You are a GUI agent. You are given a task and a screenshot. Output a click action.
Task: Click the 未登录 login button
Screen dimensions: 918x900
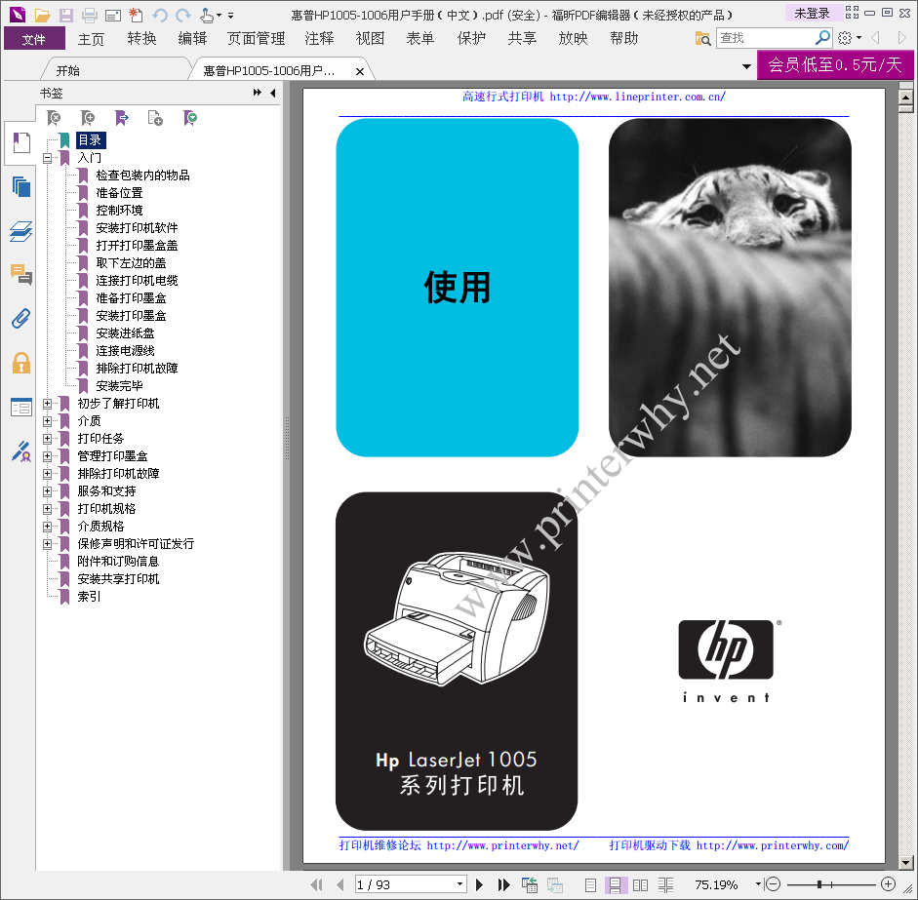[812, 13]
